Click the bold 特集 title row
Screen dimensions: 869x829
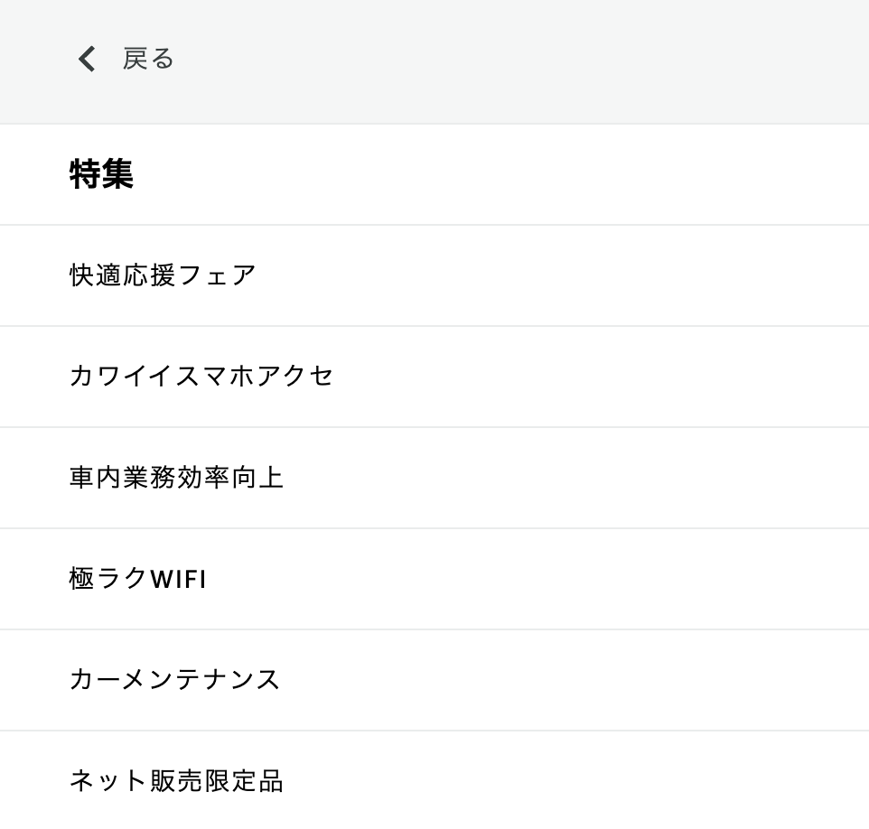tap(434, 174)
